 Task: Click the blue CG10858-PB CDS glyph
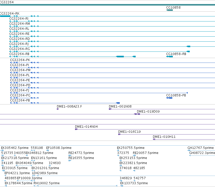pos(169,98)
